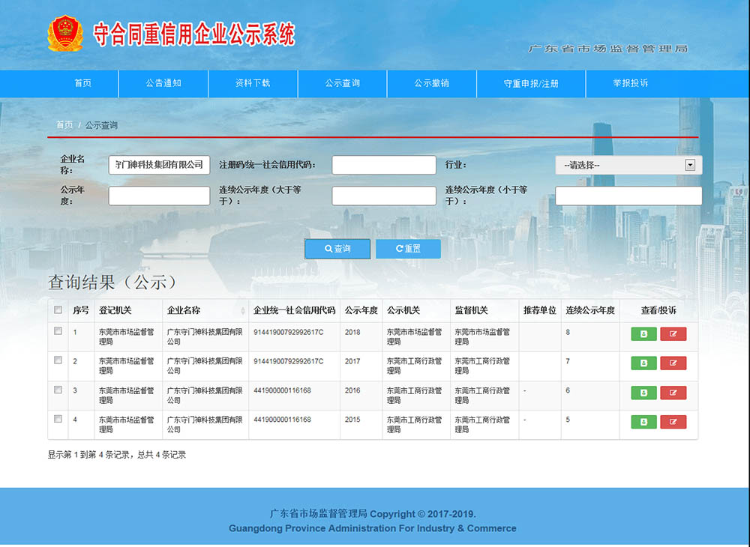Click the sort arrow on 企业名称 column header
750x547 pixels.
coord(243,309)
